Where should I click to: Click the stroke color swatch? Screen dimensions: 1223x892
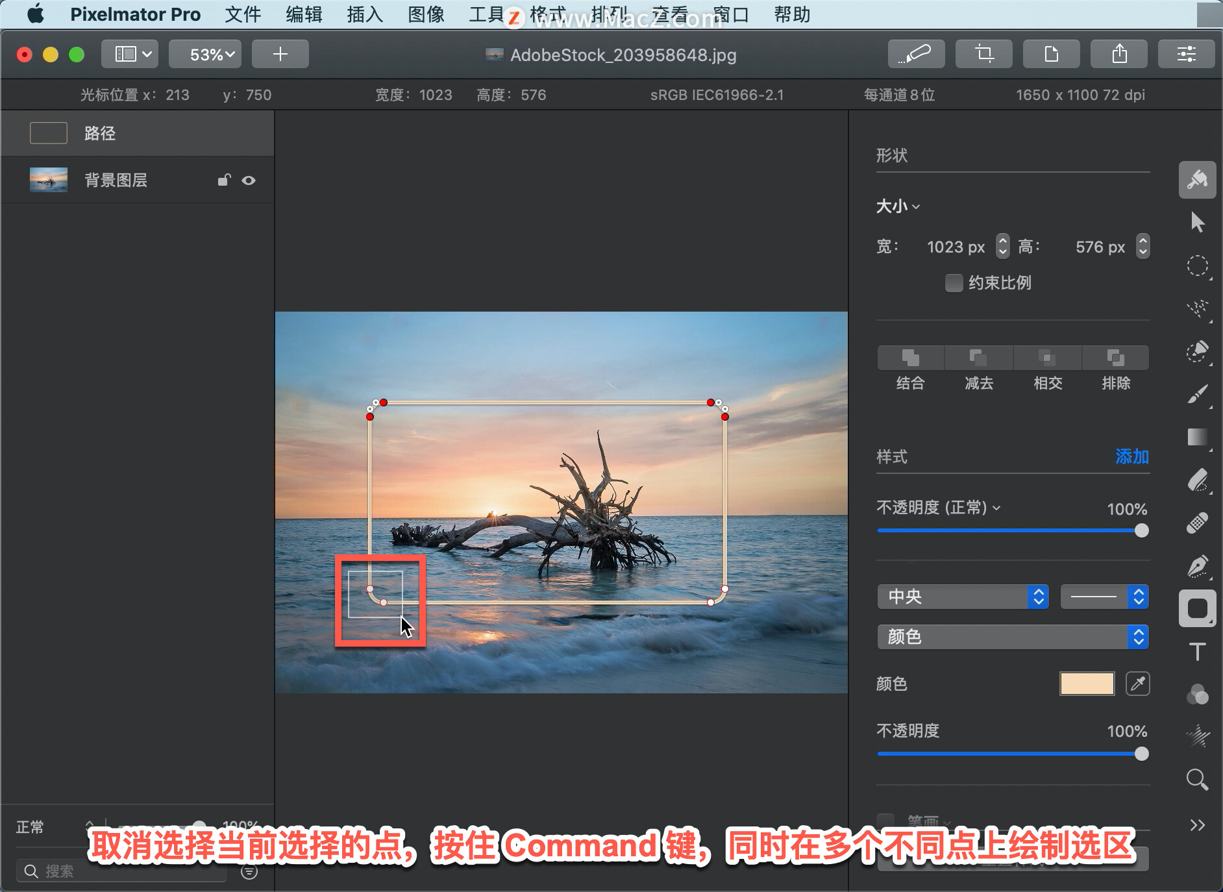pyautogui.click(x=1087, y=684)
